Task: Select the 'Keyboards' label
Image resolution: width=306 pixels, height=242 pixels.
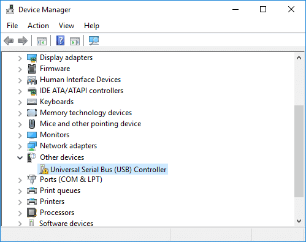Action: click(56, 102)
